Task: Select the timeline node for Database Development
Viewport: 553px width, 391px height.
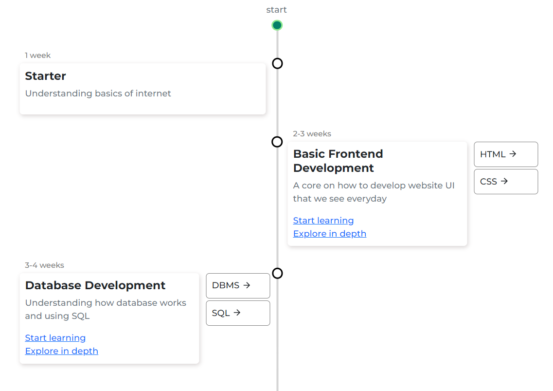Action: click(x=277, y=273)
